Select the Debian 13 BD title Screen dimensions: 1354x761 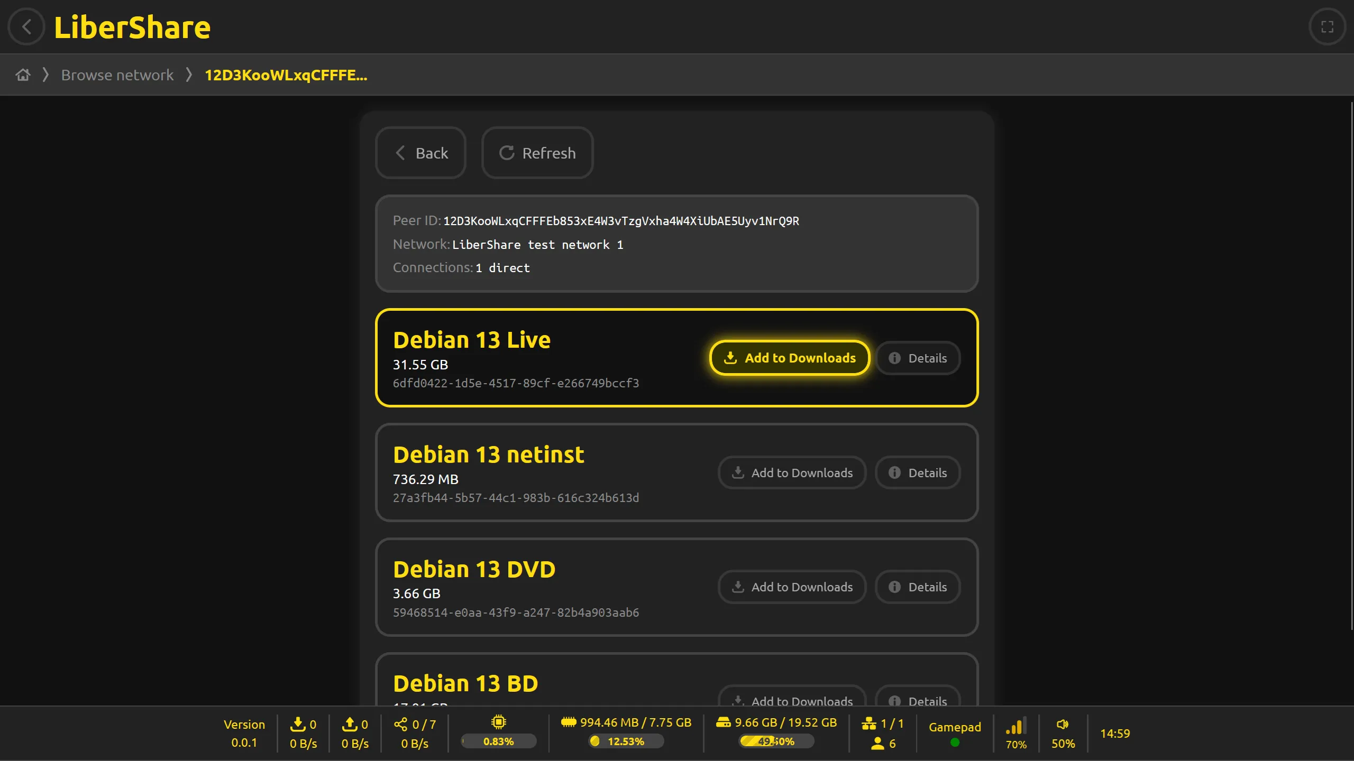[465, 683]
